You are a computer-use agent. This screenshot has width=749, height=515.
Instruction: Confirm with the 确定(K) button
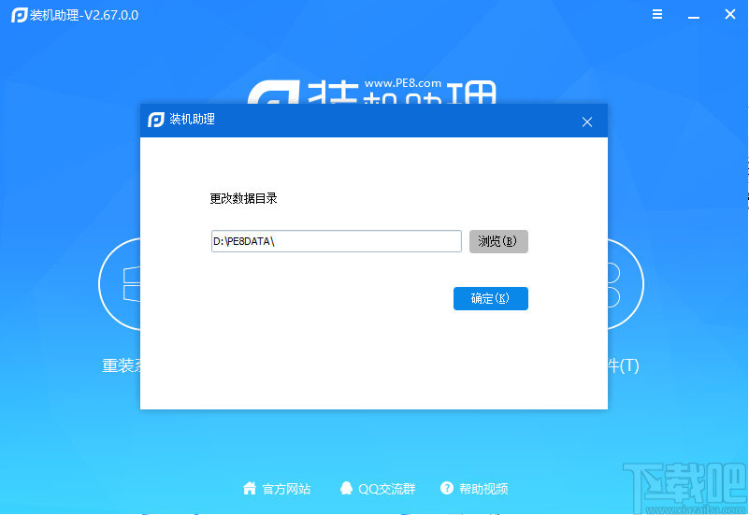click(x=491, y=298)
